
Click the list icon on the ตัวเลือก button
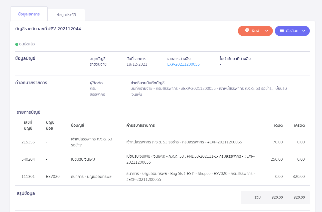(282, 31)
